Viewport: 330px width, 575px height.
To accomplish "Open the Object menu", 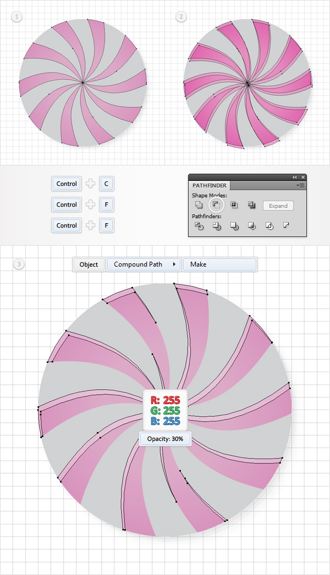I will point(89,264).
